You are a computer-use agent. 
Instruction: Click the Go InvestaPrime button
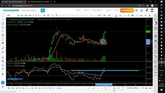127,10
